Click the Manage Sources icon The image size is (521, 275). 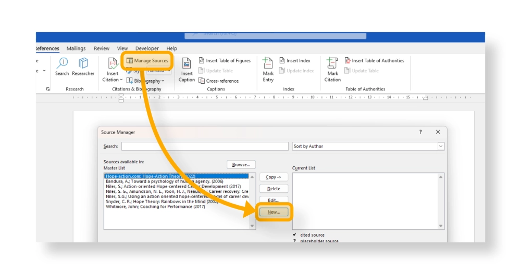tap(130, 61)
